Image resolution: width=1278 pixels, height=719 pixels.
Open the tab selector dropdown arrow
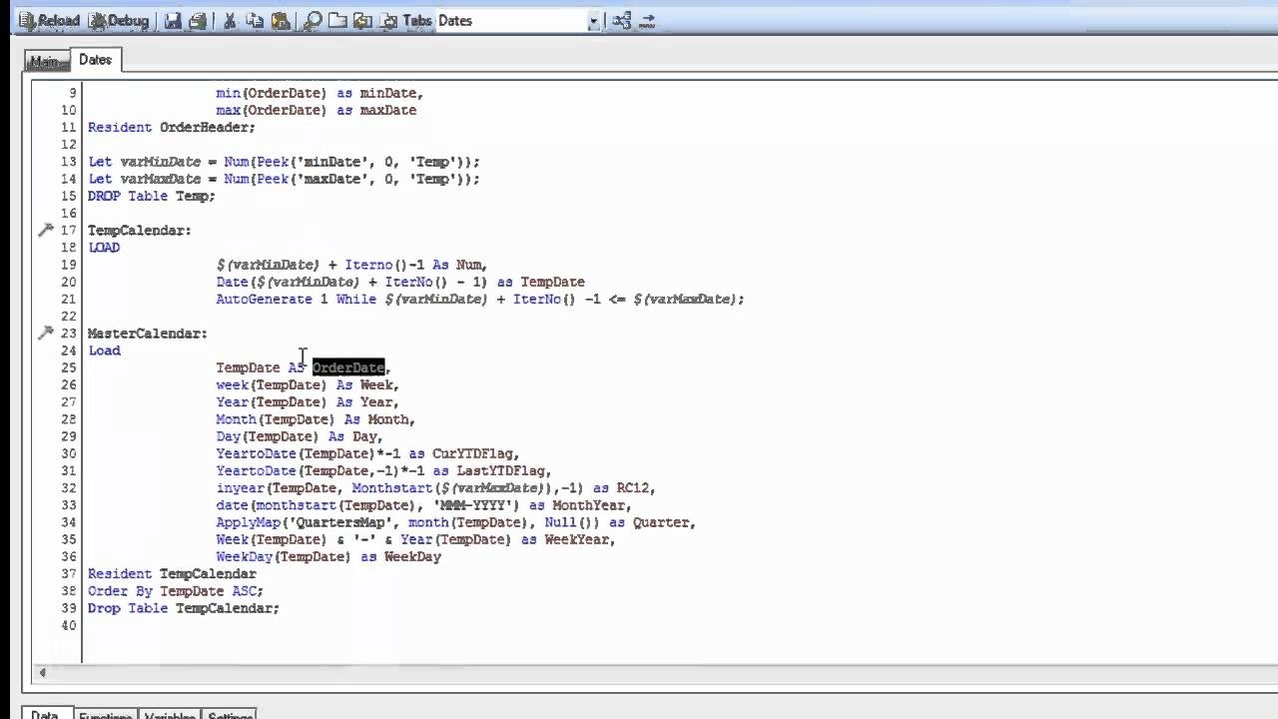(594, 20)
